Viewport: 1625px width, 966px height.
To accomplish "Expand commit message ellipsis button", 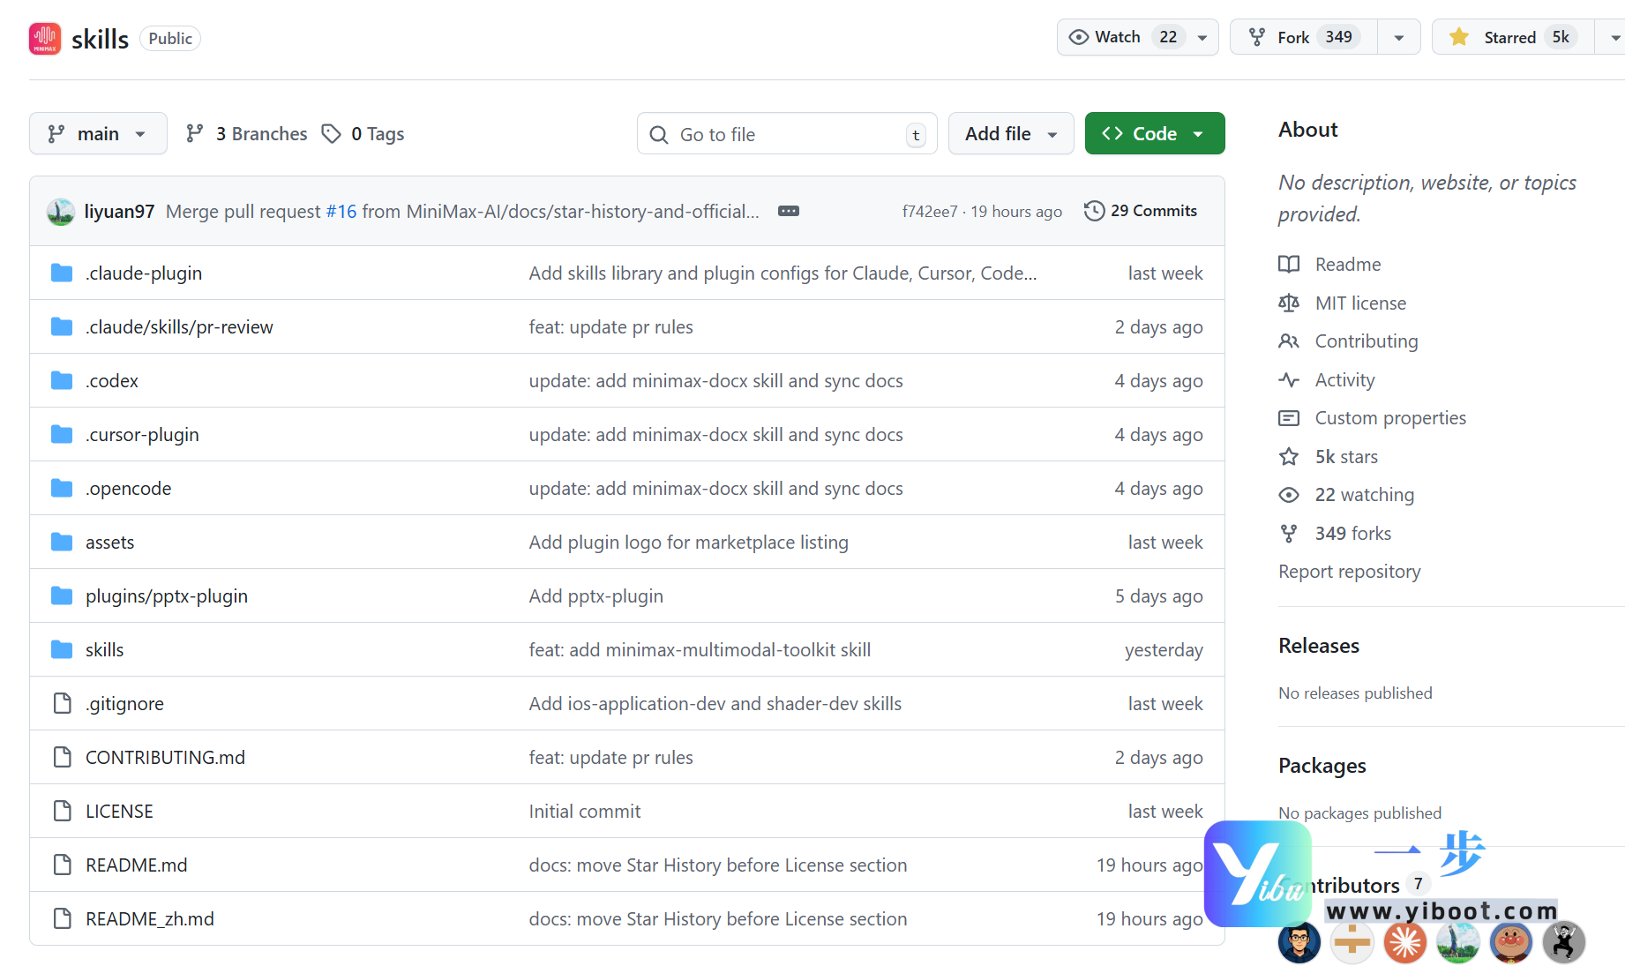I will 788,211.
